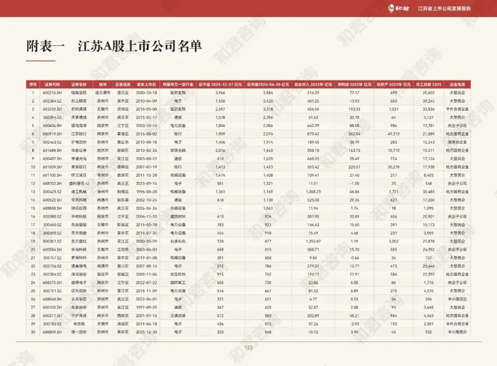Click the security code '600487.SH'

click(x=52, y=159)
